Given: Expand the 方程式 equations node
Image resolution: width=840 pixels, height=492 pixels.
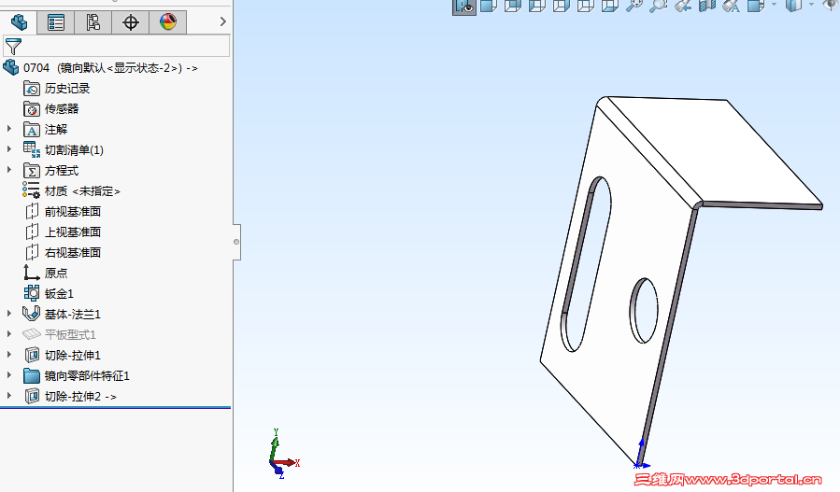Looking at the screenshot, I should (x=9, y=170).
